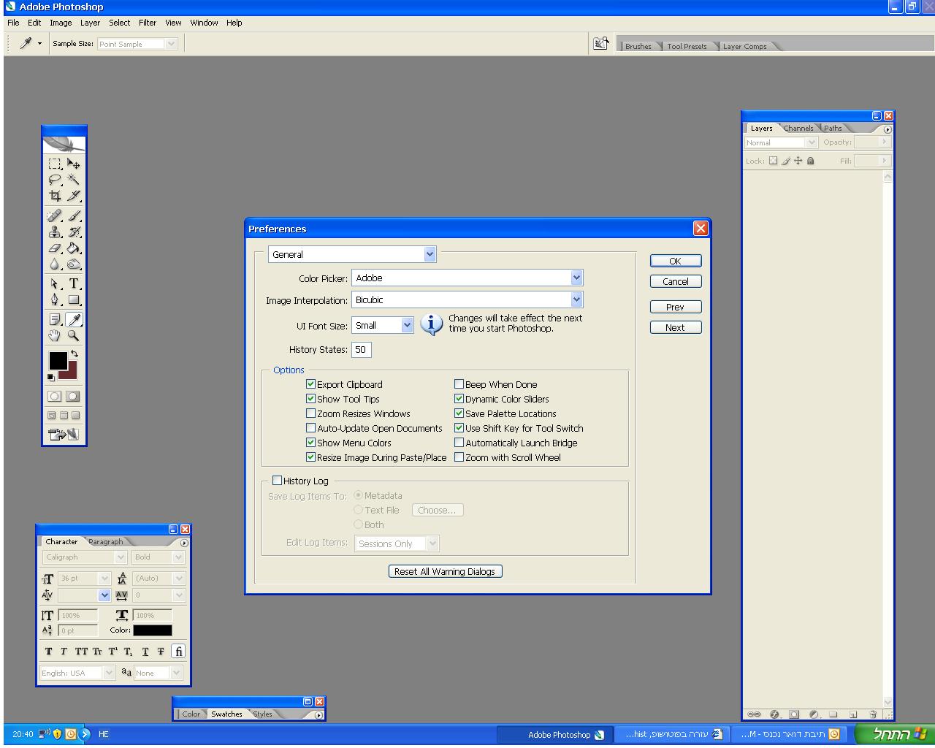Open the Color Picker dropdown
The height and width of the screenshot is (748, 935).
pos(576,278)
